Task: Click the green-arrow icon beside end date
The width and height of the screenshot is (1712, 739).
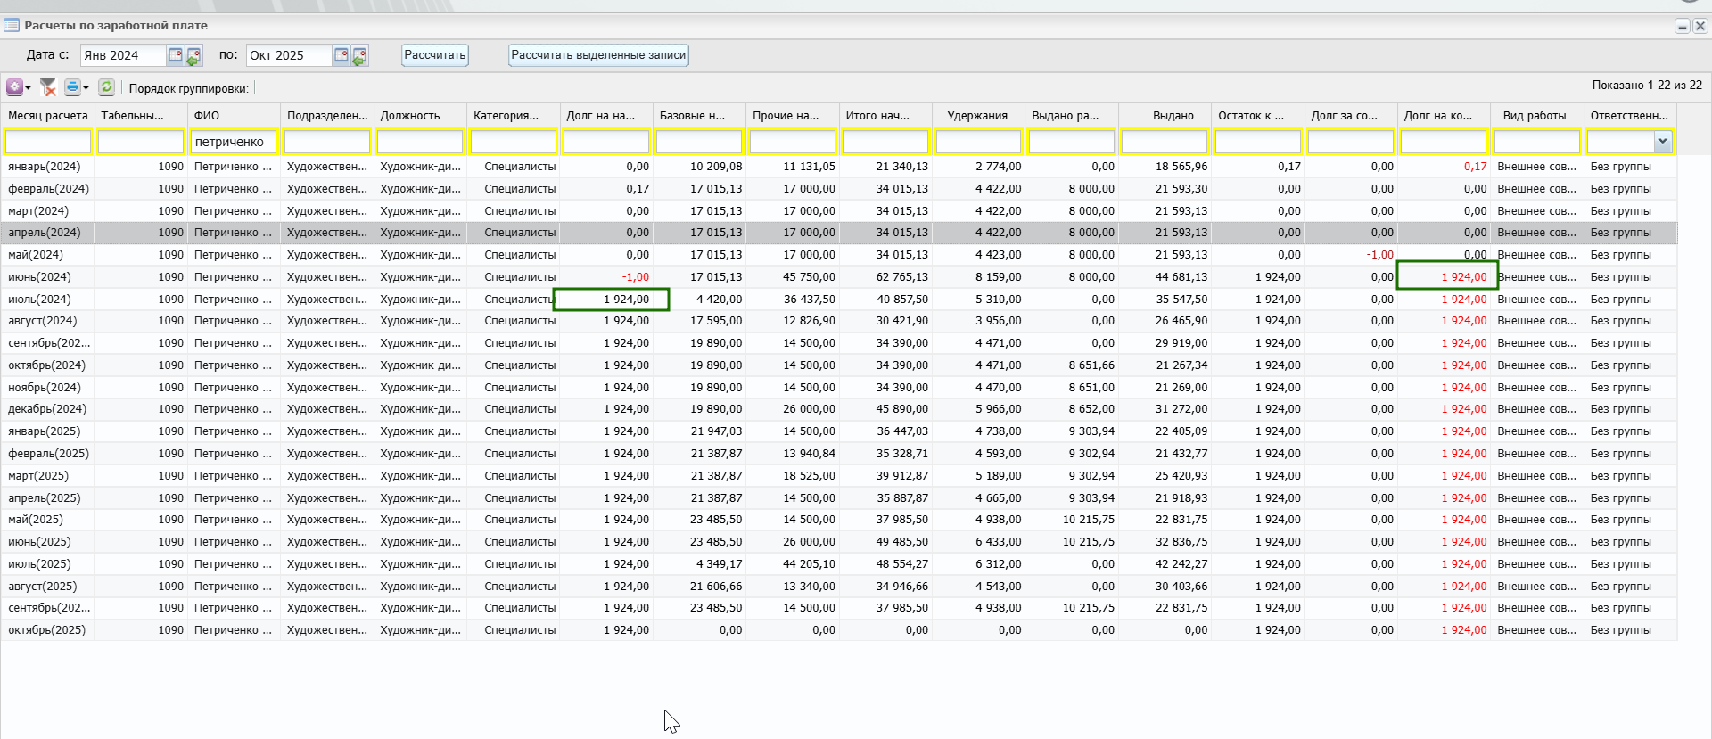Action: pyautogui.click(x=359, y=56)
